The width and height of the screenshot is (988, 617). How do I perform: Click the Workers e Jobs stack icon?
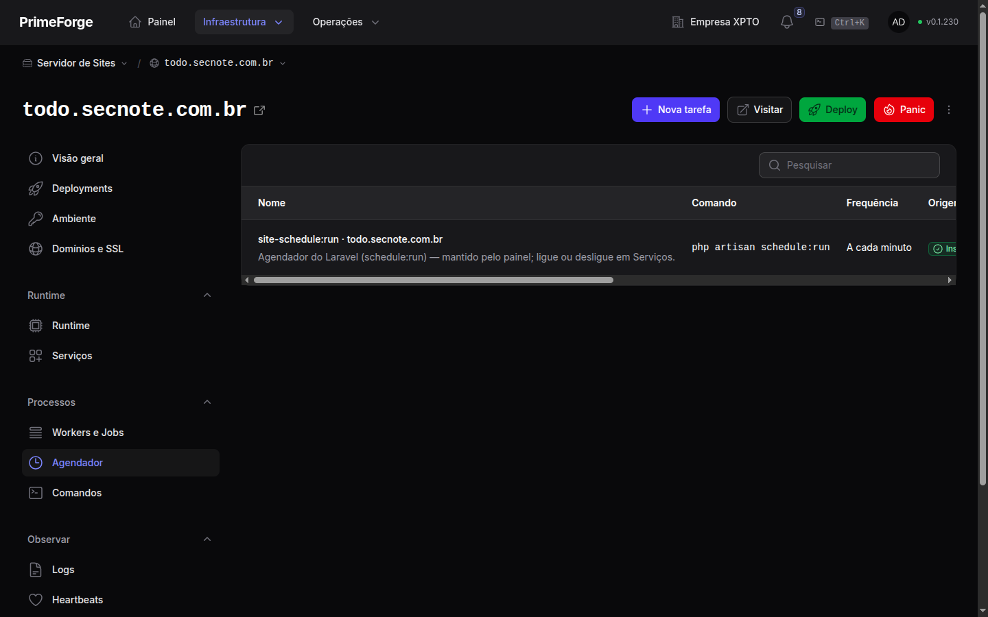[36, 433]
